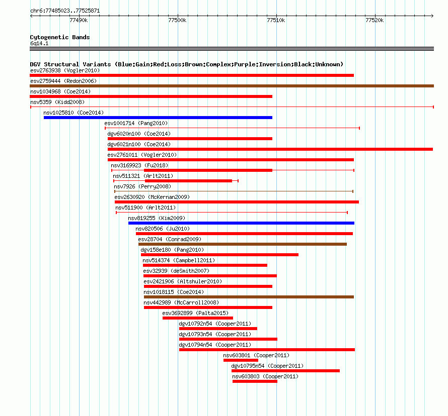Image resolution: width=448 pixels, height=416 pixels.
Task: Select nsv511900 (Arlt2011) label
Action: (x=145, y=207)
